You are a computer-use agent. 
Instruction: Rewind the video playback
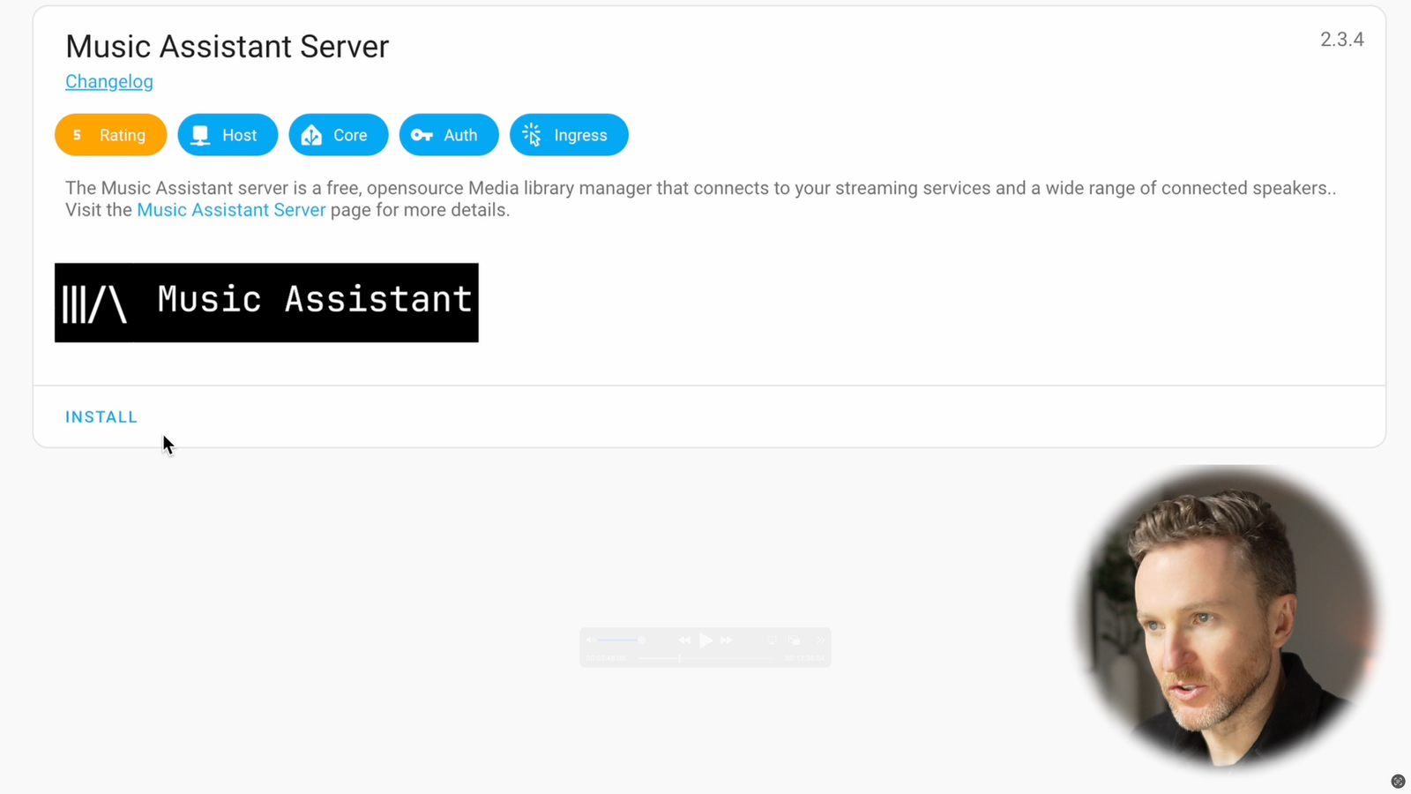click(684, 640)
